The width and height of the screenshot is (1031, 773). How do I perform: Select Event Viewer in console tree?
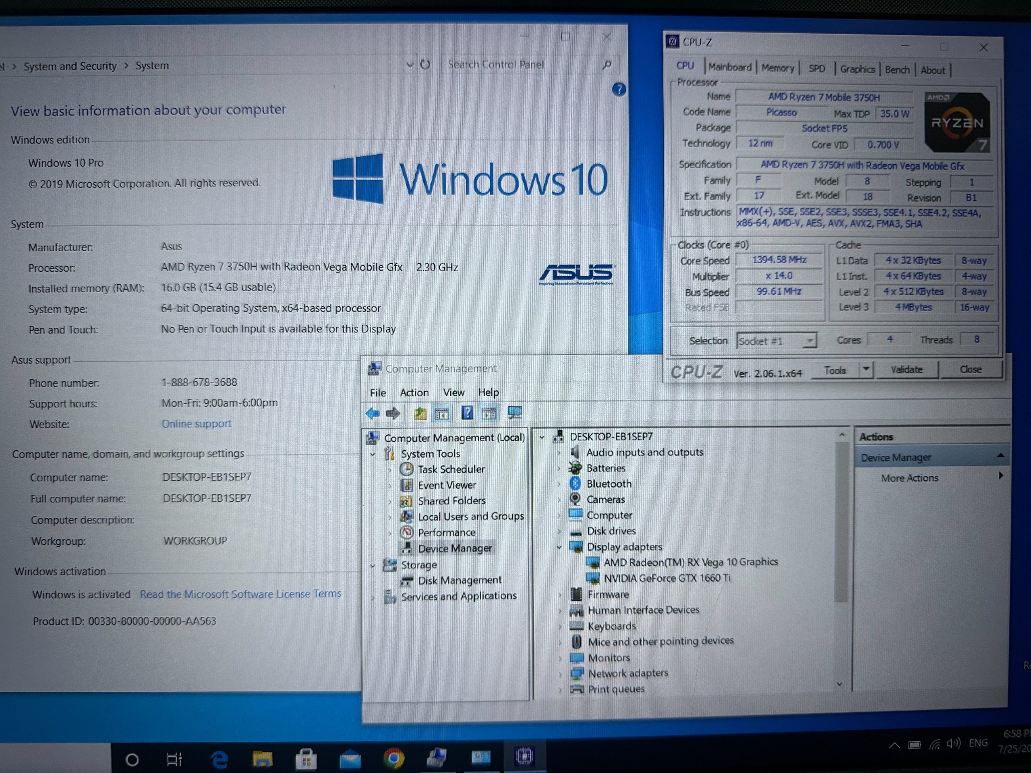pos(447,485)
